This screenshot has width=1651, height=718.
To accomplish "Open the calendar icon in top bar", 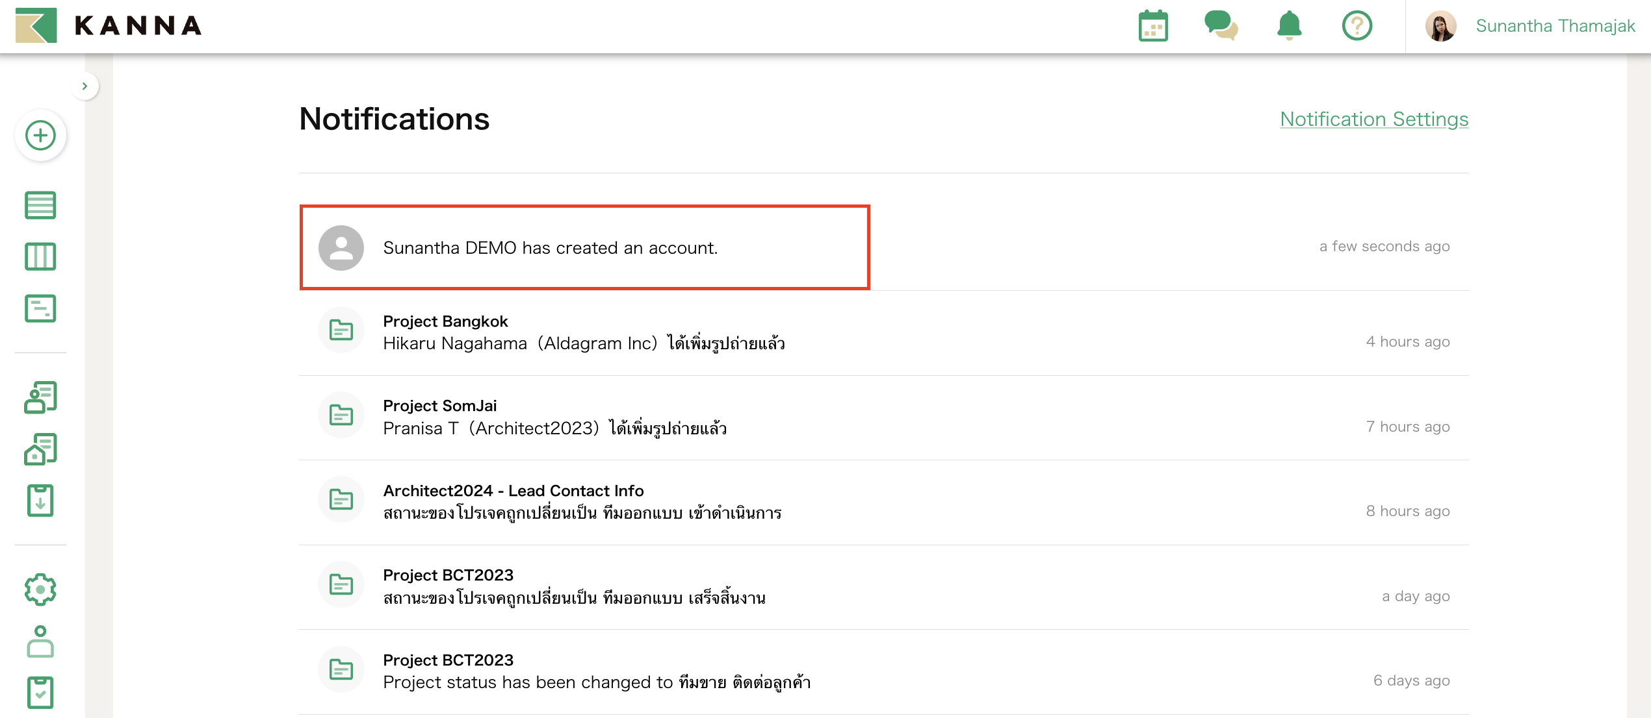I will coord(1153,26).
